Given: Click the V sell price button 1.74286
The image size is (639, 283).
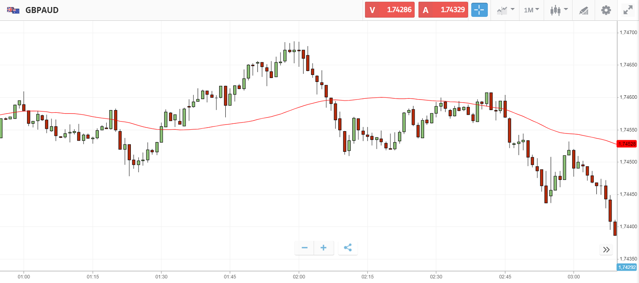Looking at the screenshot, I should point(389,10).
